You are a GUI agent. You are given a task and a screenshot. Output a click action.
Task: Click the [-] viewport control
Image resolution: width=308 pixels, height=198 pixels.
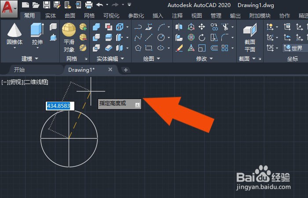click(5, 82)
